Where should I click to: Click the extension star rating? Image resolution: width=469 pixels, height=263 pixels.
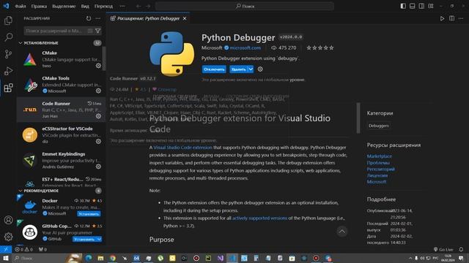[320, 47]
